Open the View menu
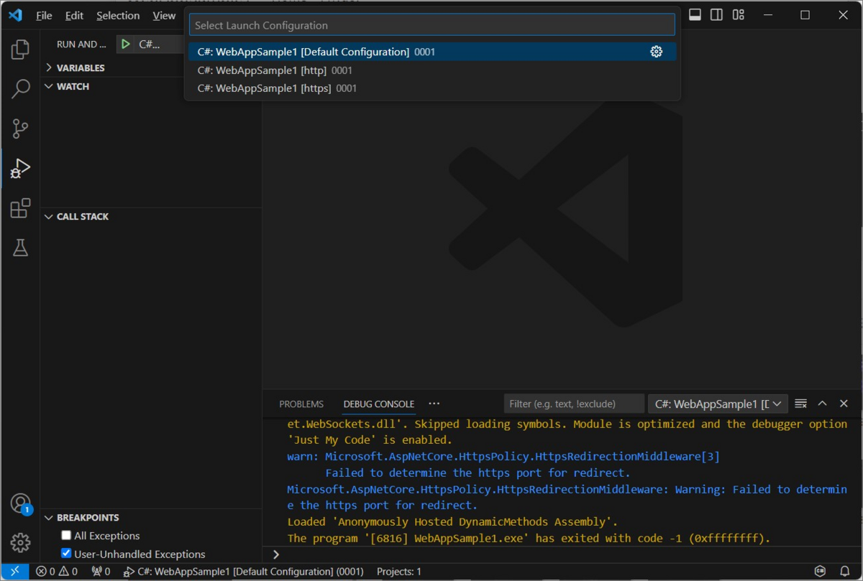The image size is (863, 581). click(x=164, y=15)
